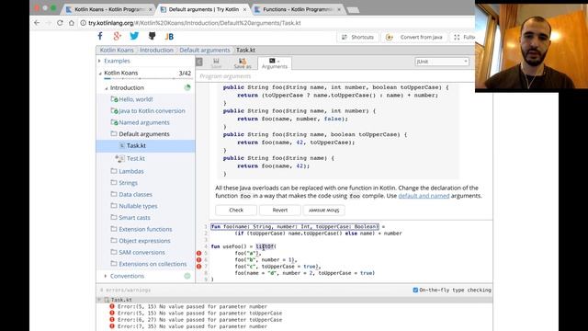Viewport: 588px width, 331px height.
Task: Click the Show answer button
Action: pos(323,211)
